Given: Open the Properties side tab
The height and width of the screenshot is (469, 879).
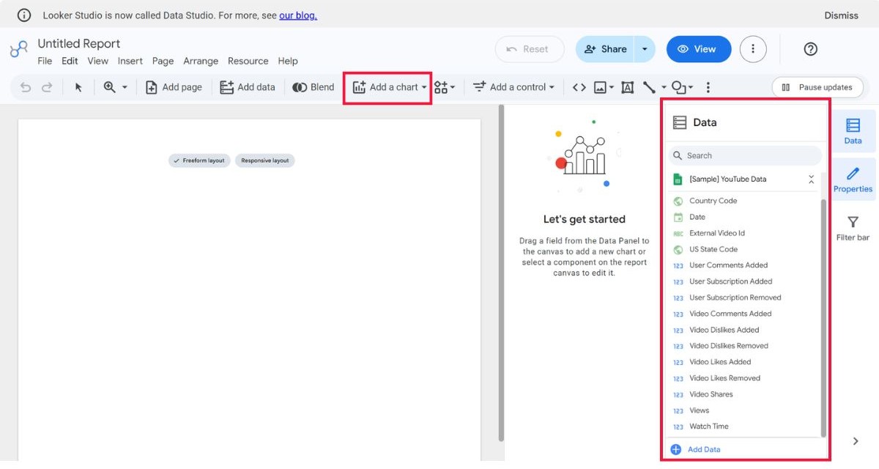Looking at the screenshot, I should [853, 180].
